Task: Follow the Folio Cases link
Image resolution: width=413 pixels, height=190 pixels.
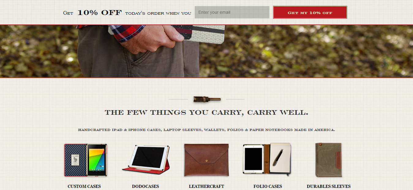Action: tap(268, 186)
